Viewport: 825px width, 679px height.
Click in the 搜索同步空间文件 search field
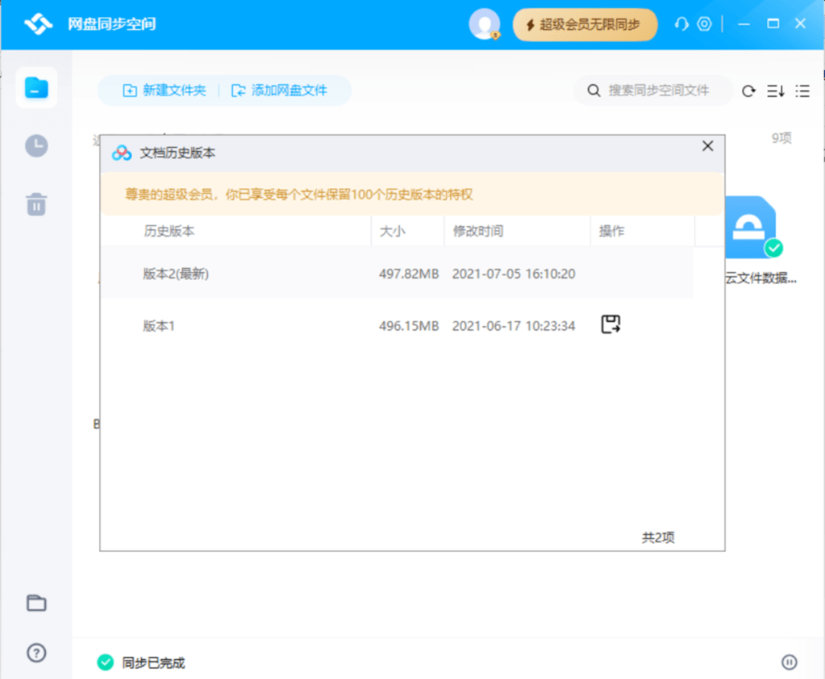(x=658, y=90)
